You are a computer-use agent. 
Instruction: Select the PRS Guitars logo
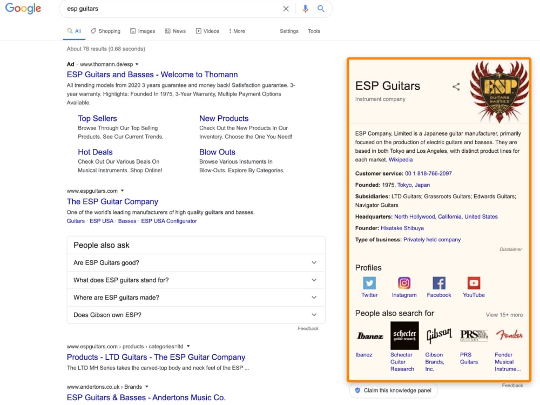click(x=474, y=335)
